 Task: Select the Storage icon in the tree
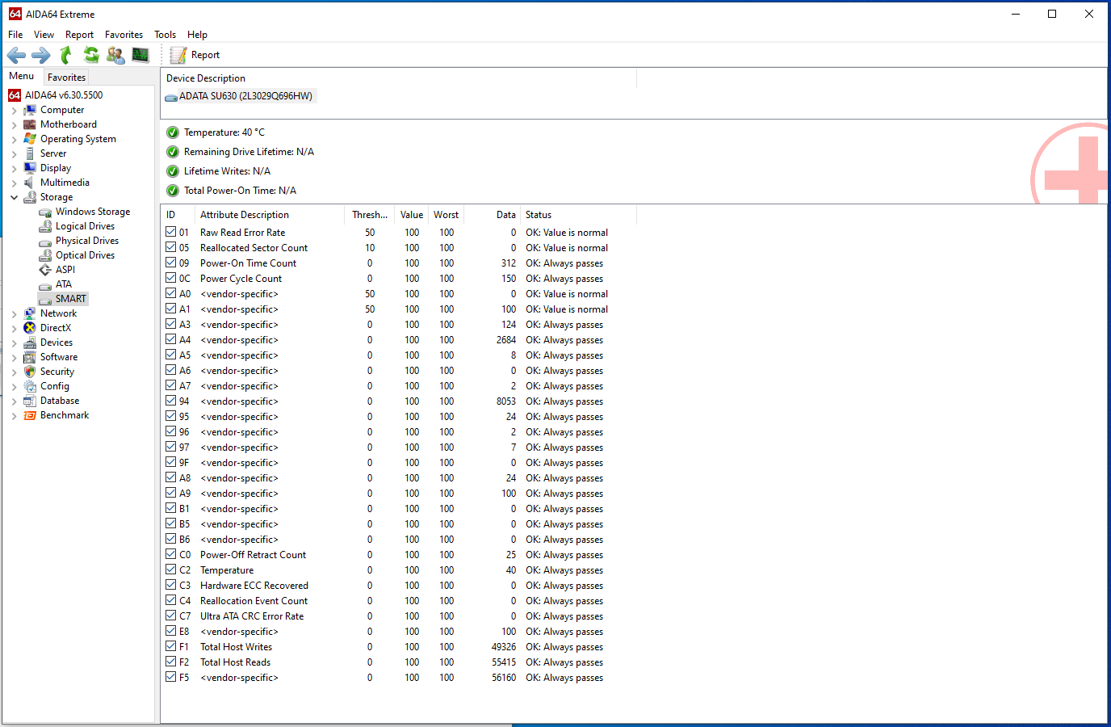(30, 197)
